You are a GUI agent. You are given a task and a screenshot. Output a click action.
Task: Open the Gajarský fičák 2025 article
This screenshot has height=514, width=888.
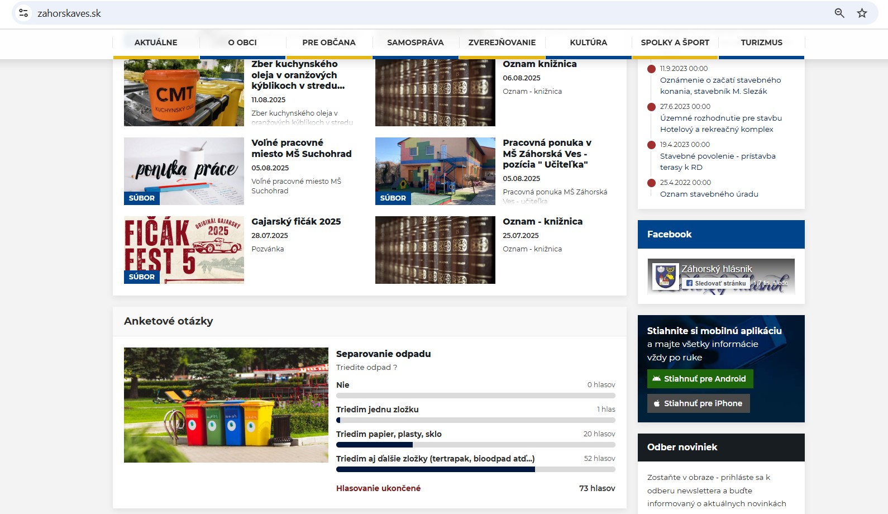pyautogui.click(x=296, y=222)
